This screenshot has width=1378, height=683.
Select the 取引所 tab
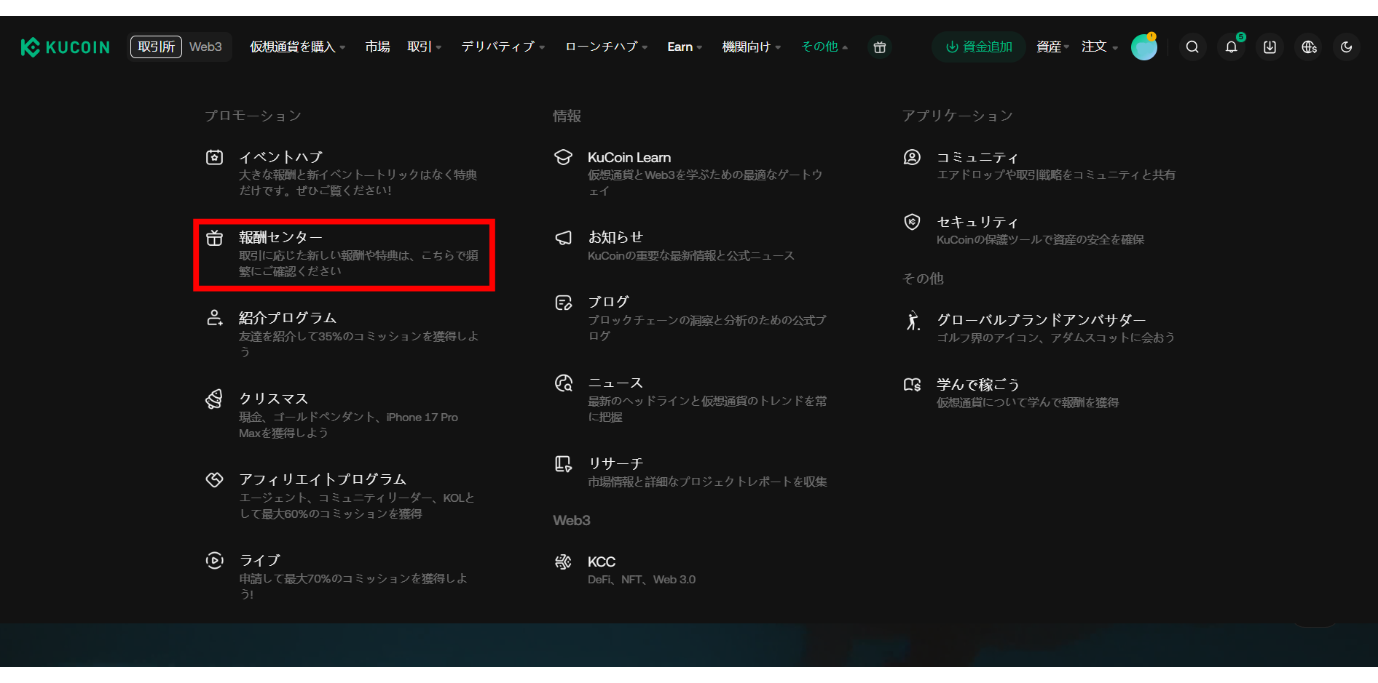coord(154,47)
